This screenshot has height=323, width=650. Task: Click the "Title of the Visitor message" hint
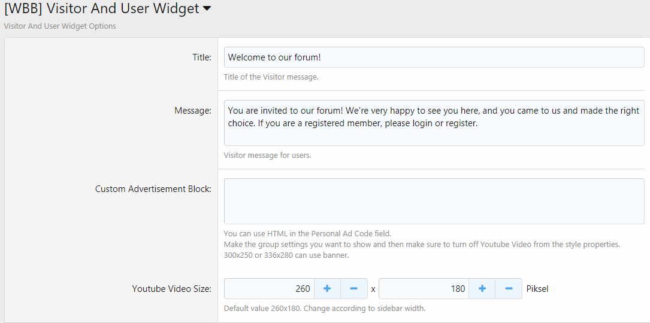coord(271,77)
